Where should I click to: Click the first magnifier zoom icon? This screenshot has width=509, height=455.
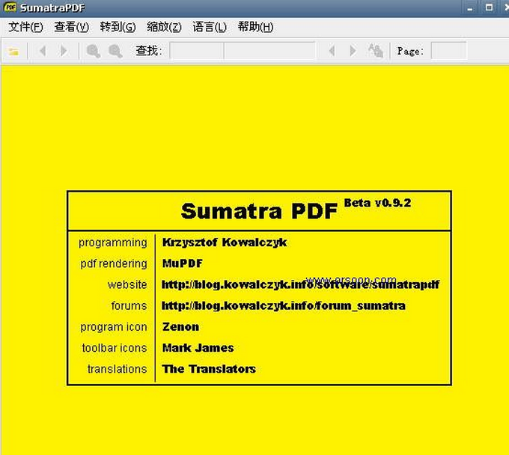93,51
